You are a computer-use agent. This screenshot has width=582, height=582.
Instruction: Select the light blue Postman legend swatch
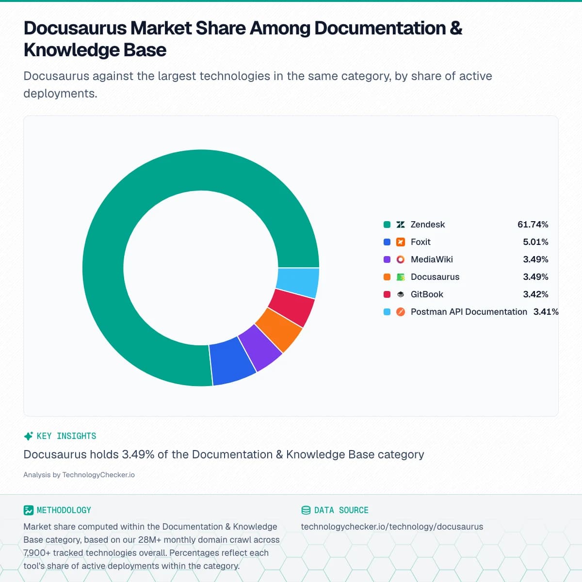tap(387, 312)
